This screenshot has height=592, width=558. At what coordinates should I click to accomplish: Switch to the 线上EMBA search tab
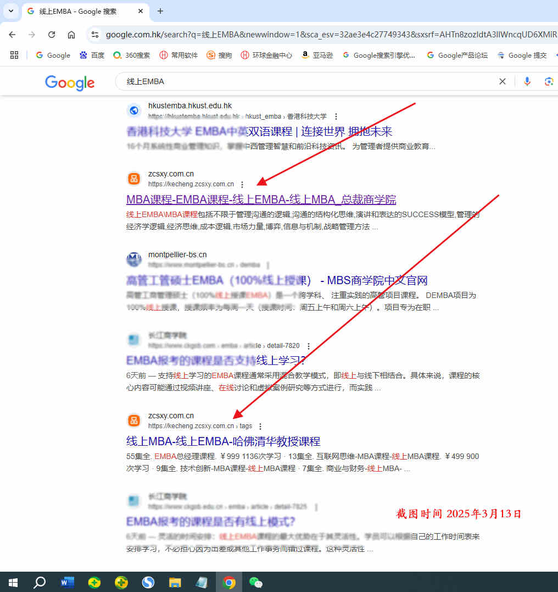click(77, 11)
